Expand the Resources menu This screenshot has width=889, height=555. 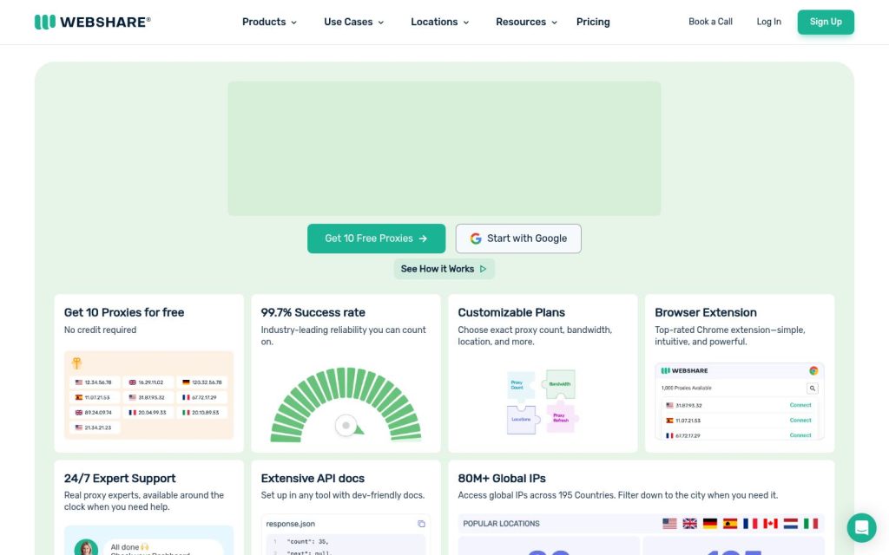point(526,22)
